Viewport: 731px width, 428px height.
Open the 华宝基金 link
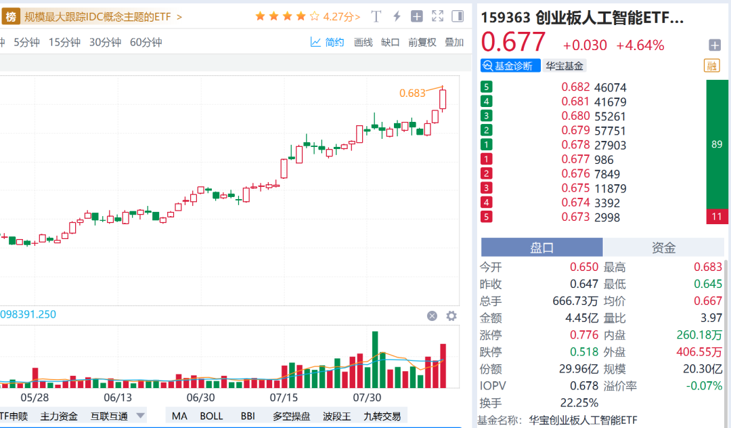[564, 66]
